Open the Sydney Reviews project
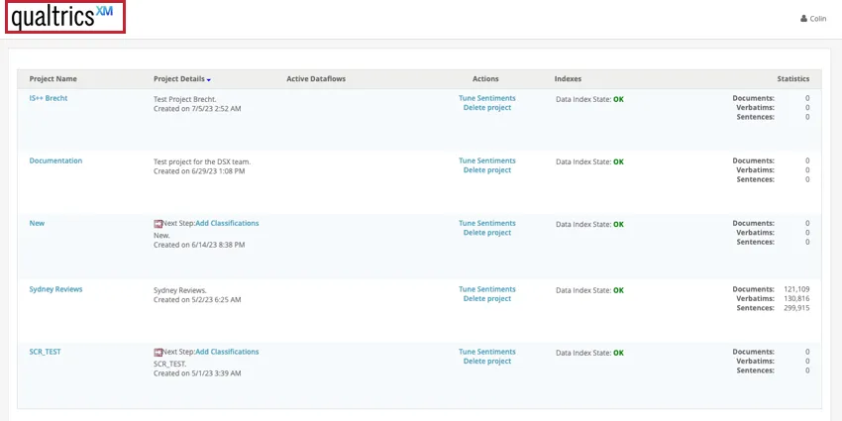Screen dimensions: 842x421 55,289
